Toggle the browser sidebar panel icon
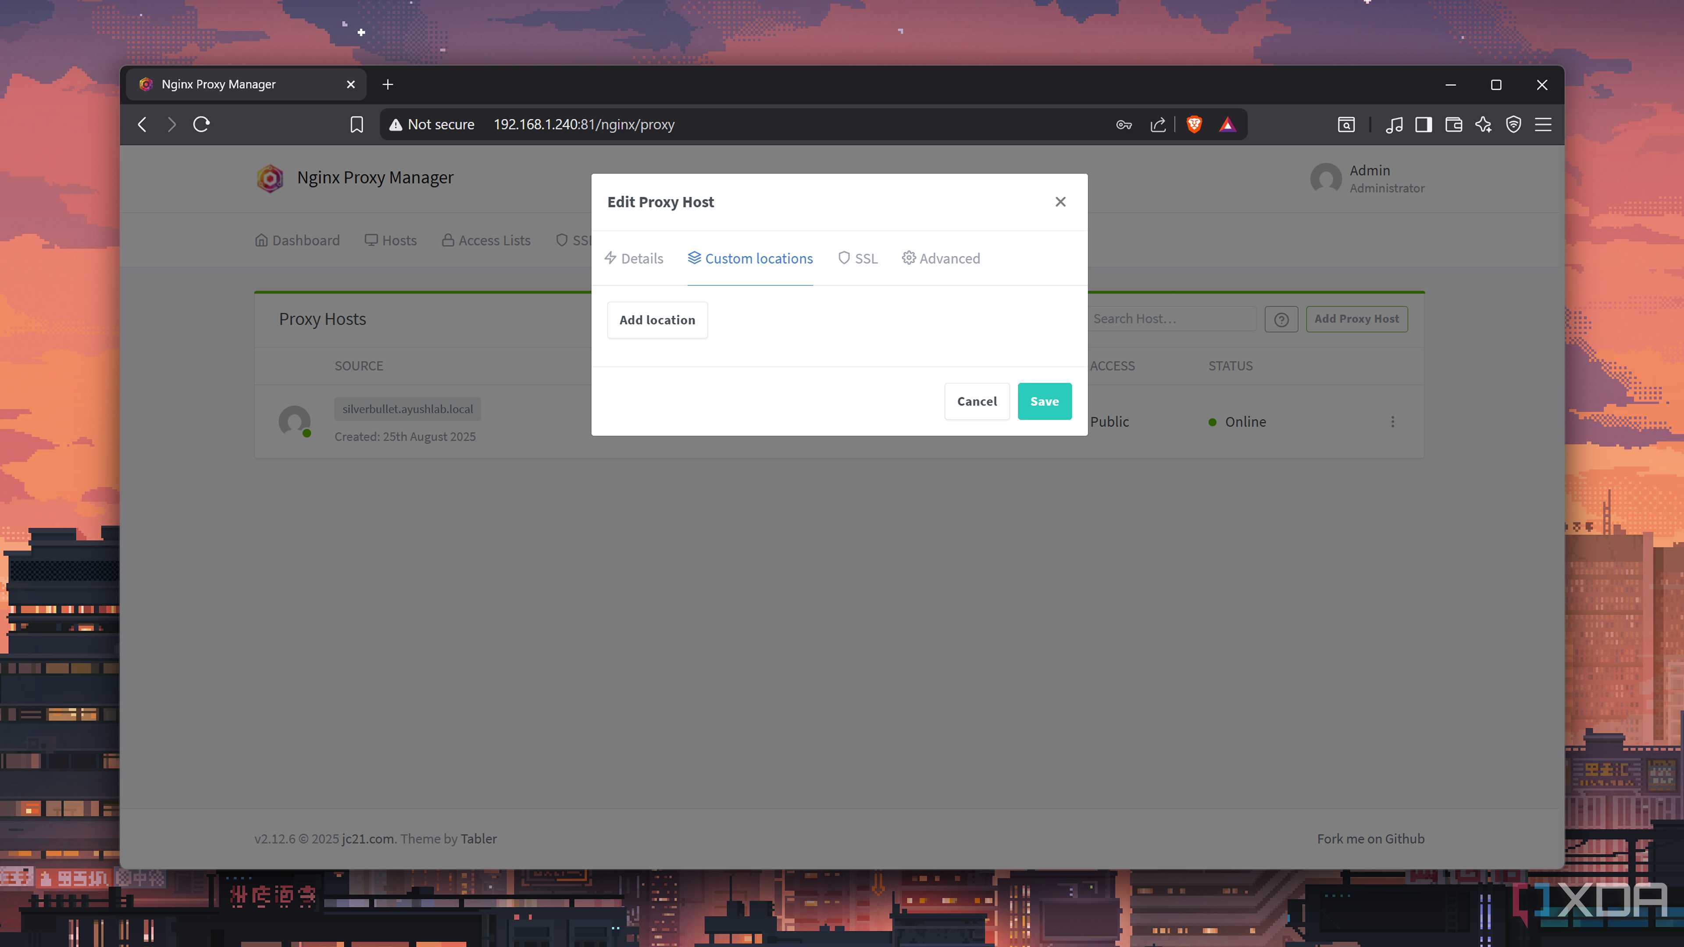Image resolution: width=1684 pixels, height=947 pixels. pyautogui.click(x=1424, y=124)
